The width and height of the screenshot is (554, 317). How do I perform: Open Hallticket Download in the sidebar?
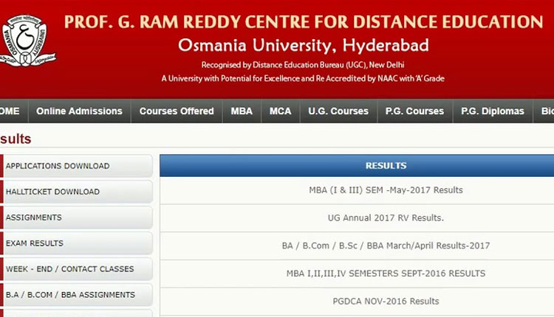point(76,192)
